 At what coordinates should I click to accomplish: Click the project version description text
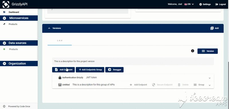click(x=74, y=61)
